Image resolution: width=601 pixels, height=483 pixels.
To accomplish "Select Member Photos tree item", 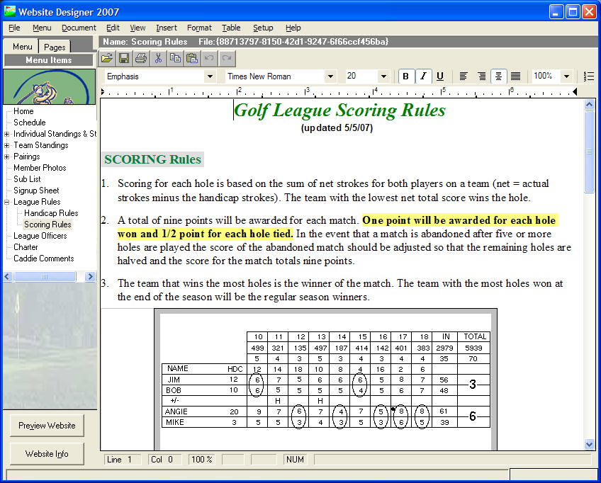I will (x=40, y=168).
